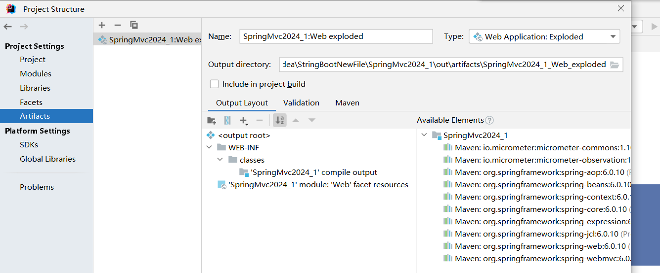Image resolution: width=660 pixels, height=273 pixels.
Task: Create directory icon in layout toolbar
Action: pos(212,120)
